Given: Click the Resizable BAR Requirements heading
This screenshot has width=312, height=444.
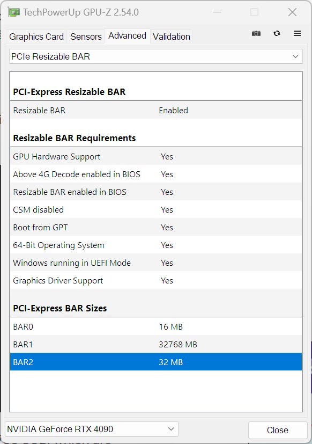Looking at the screenshot, I should point(75,138).
